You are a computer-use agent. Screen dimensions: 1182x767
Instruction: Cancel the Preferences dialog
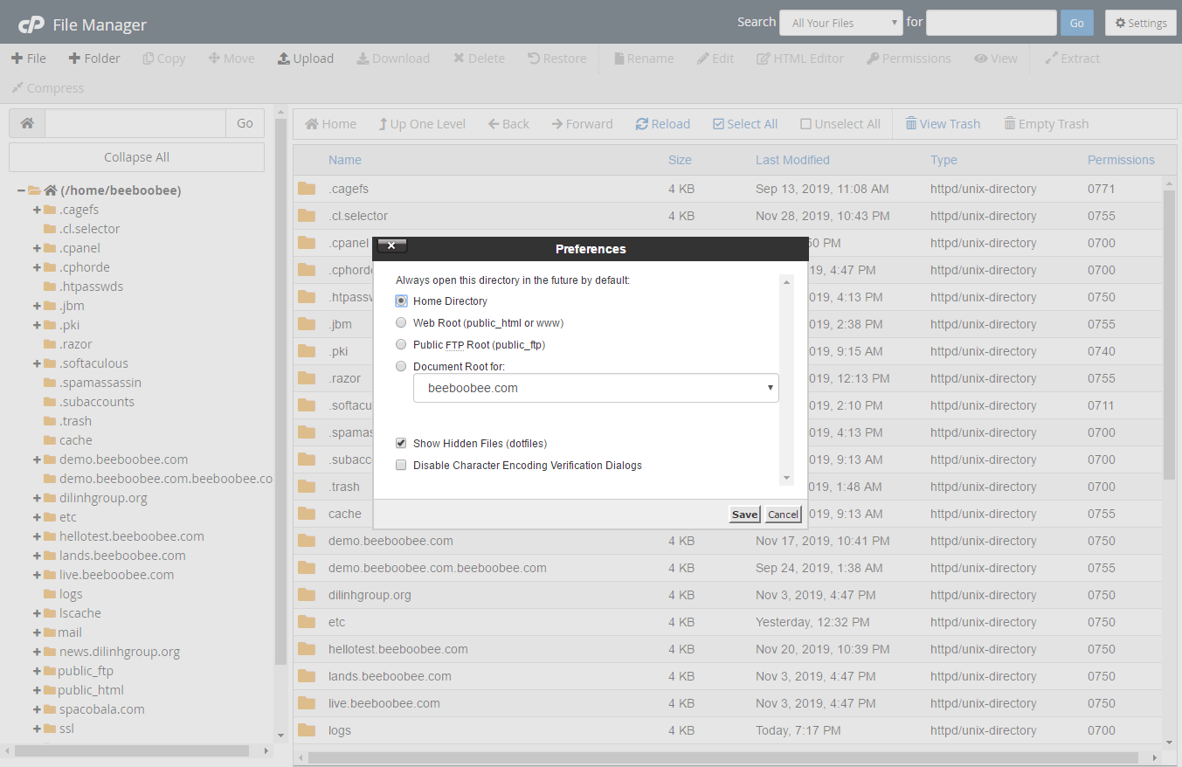(x=783, y=515)
